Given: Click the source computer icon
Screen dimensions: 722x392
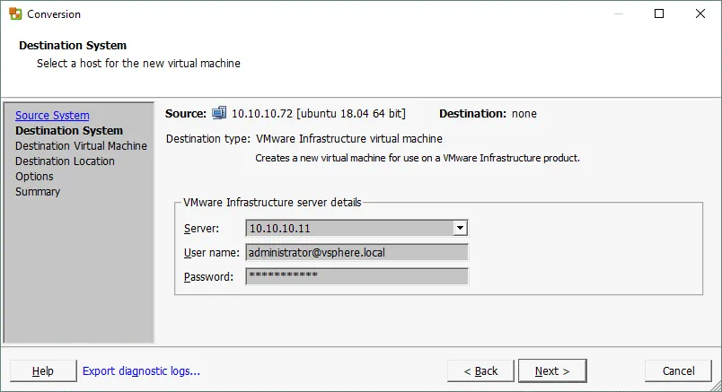Looking at the screenshot, I should [219, 113].
